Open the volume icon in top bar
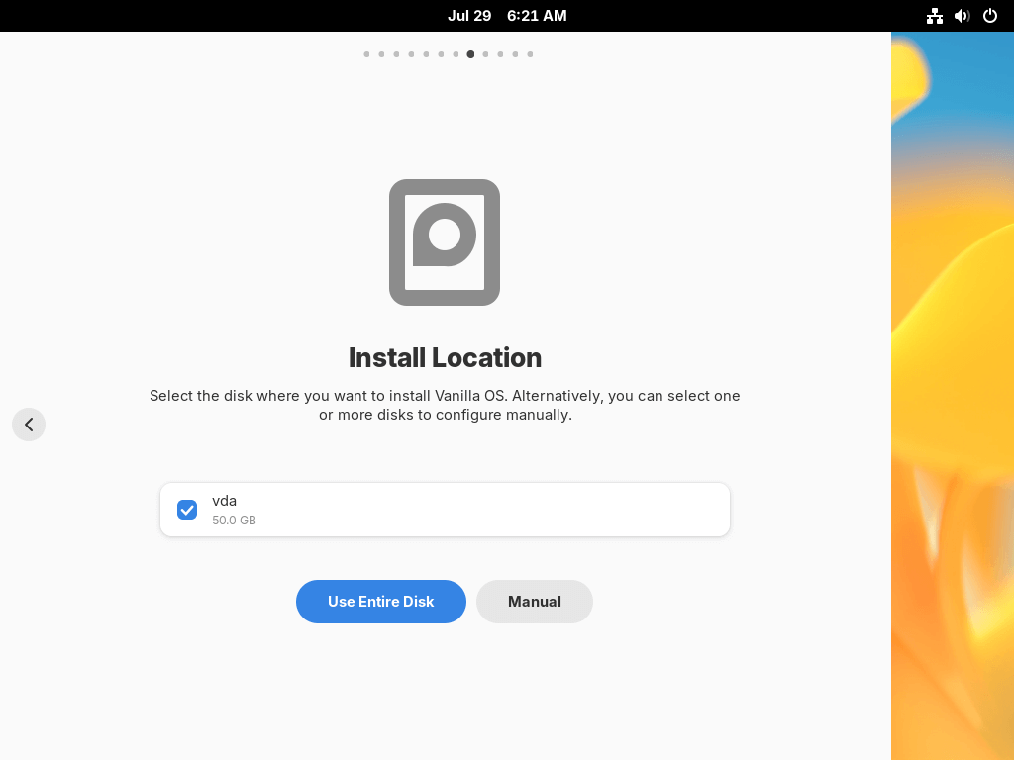Viewport: 1014px width, 760px height. (x=962, y=16)
